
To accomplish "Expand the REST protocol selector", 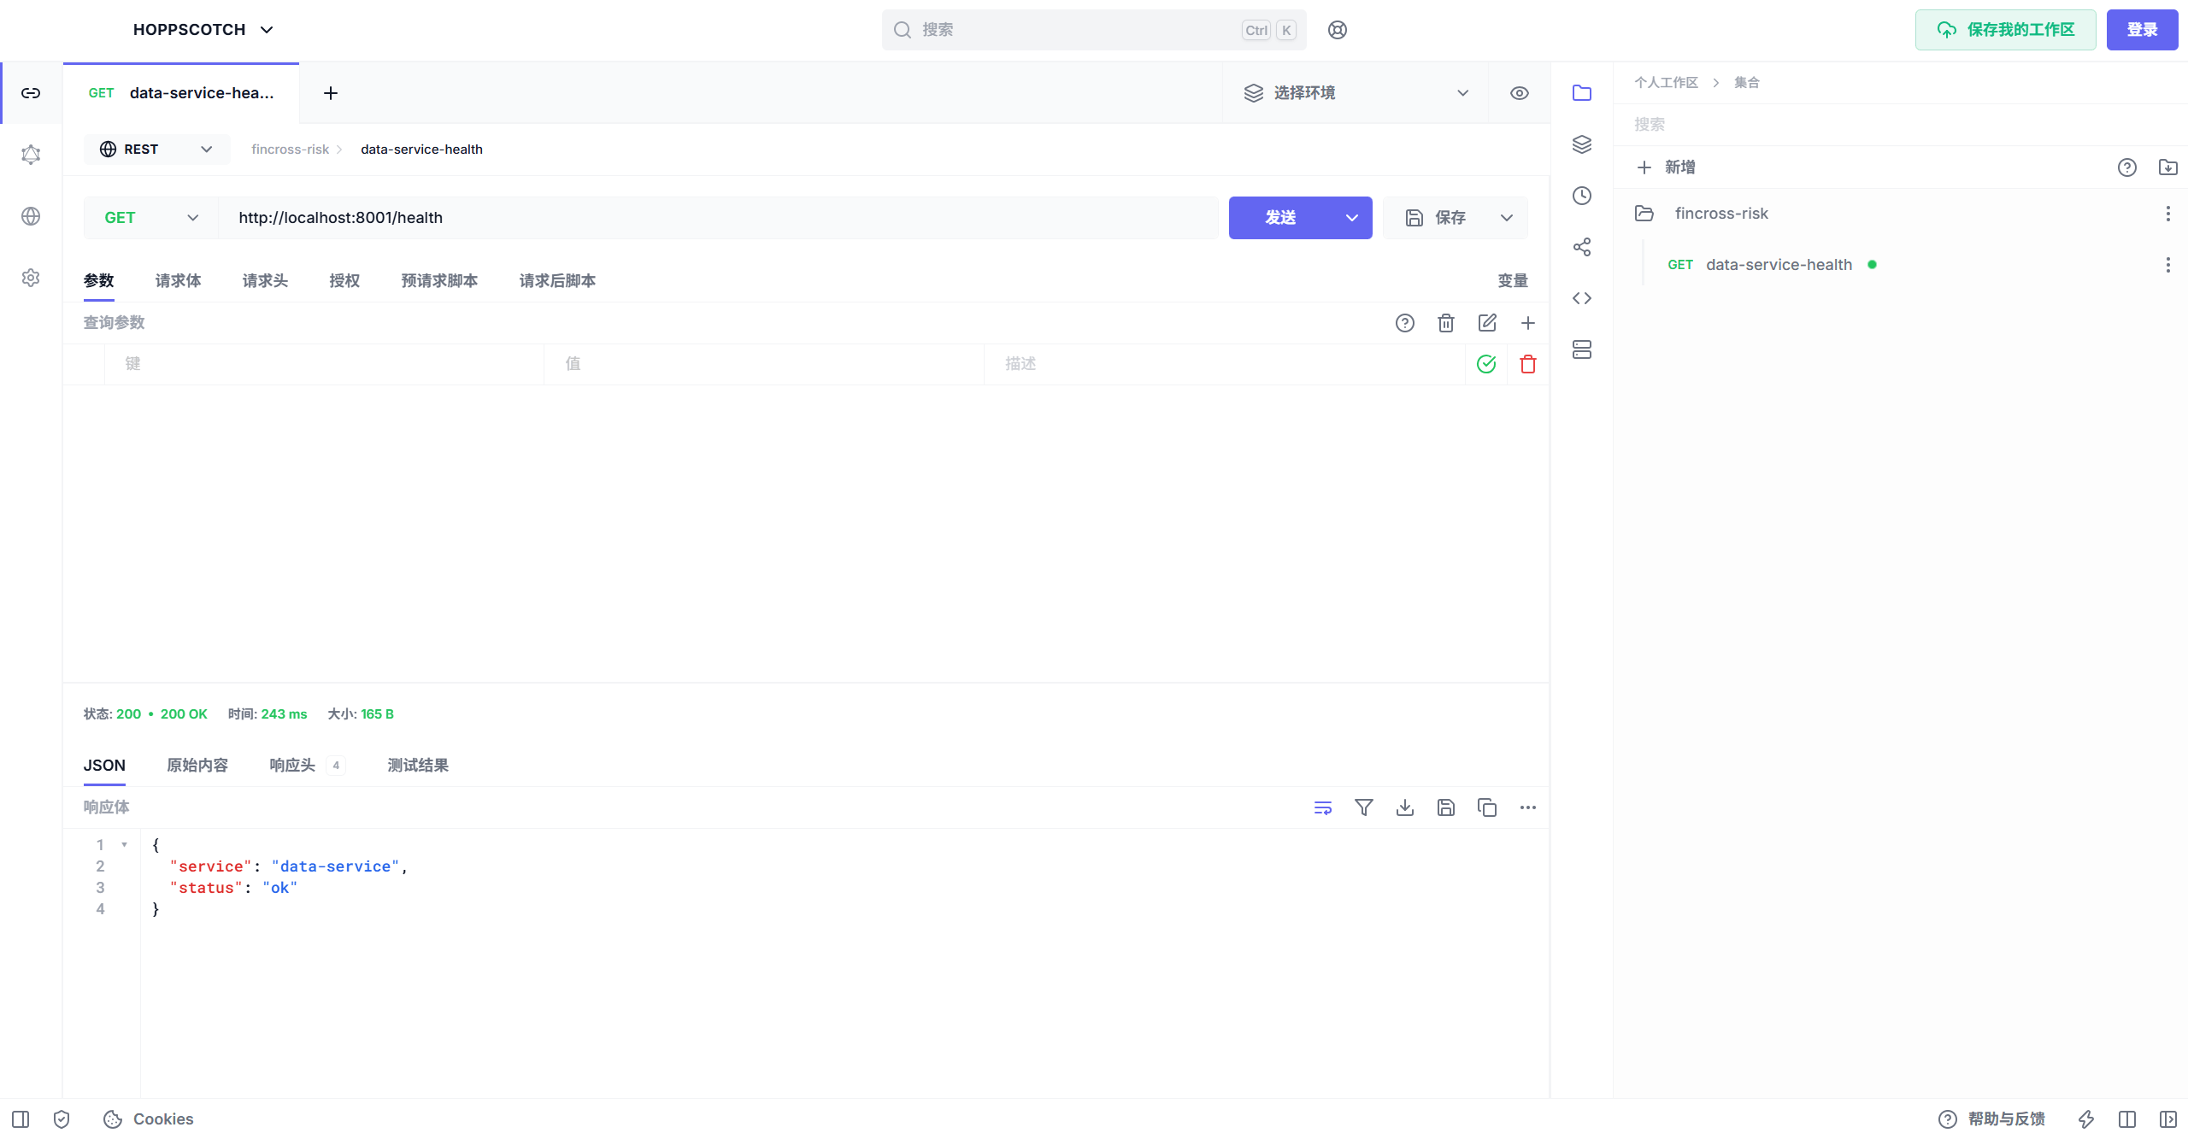I will pos(156,150).
